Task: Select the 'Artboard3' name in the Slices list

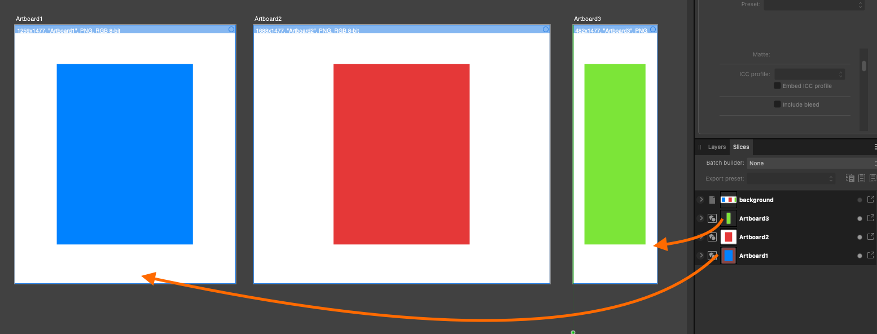Action: (x=754, y=218)
